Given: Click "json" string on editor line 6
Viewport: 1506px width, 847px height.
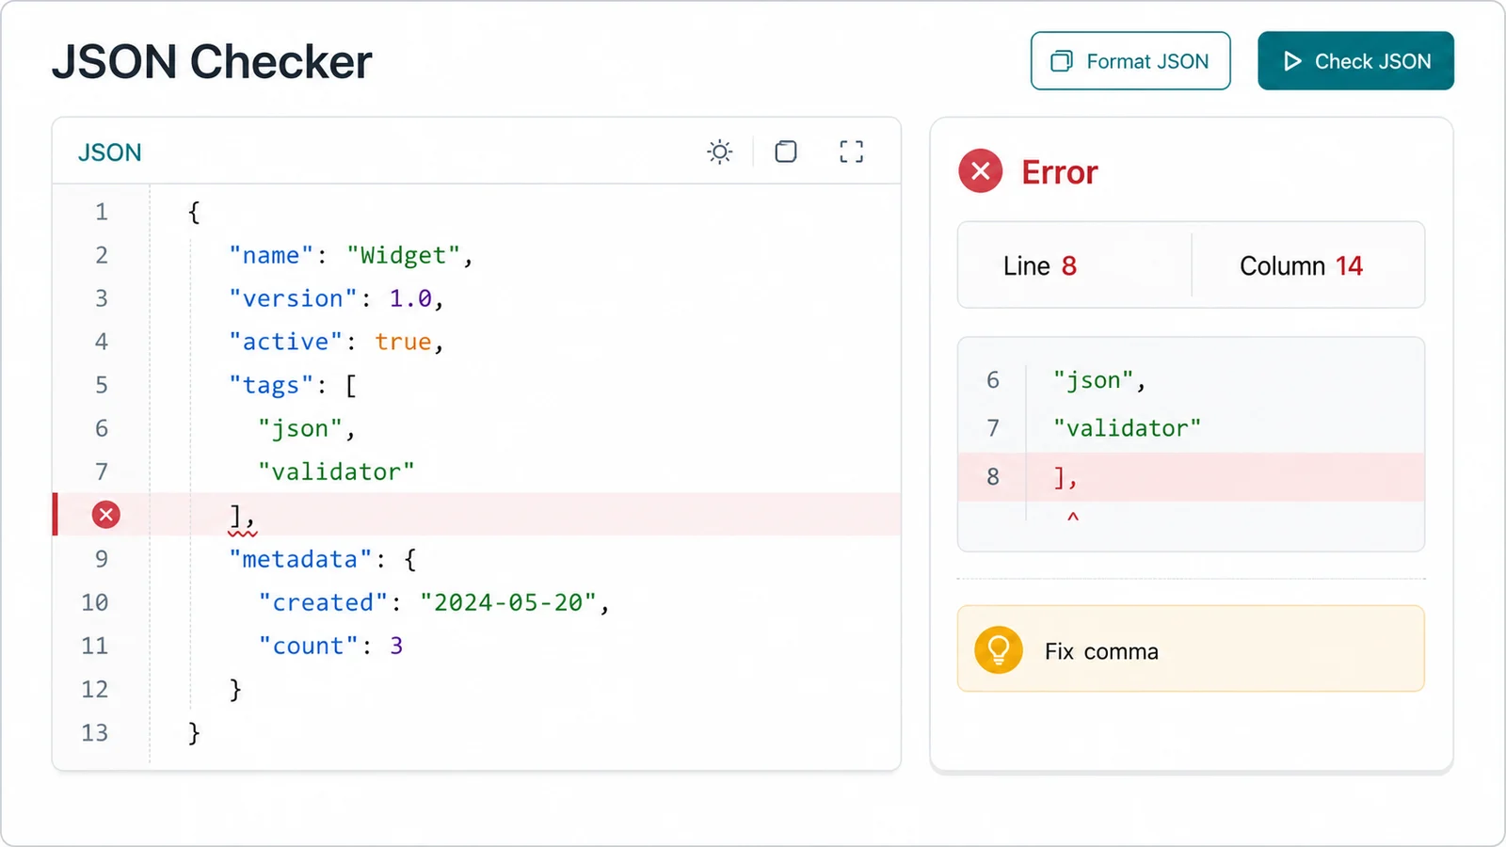Looking at the screenshot, I should (300, 428).
